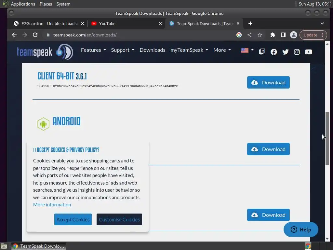The width and height of the screenshot is (333, 250).
Task: Open Chrome three-dot menu
Action: [323, 35]
